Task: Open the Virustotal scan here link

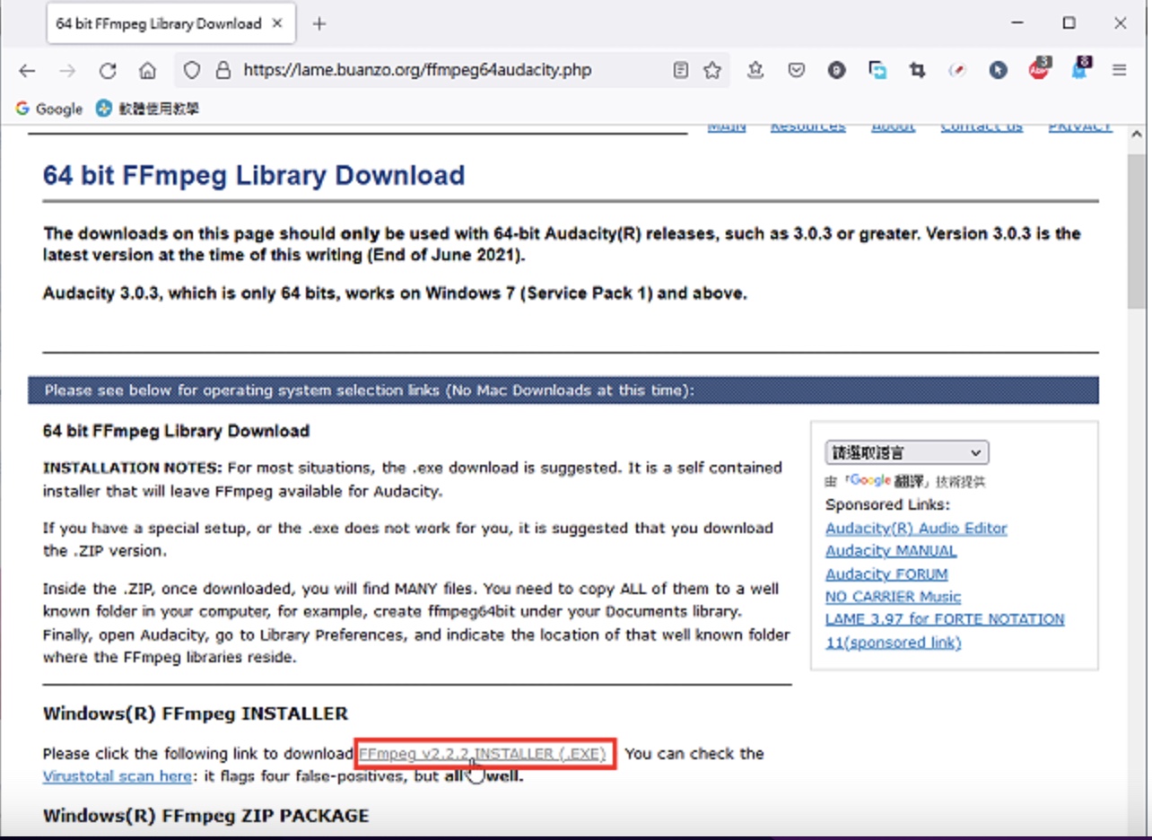Action: point(117,776)
